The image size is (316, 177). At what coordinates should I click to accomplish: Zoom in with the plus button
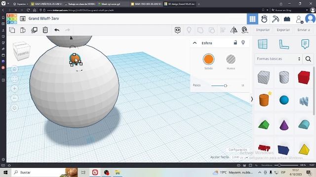pyautogui.click(x=14, y=88)
